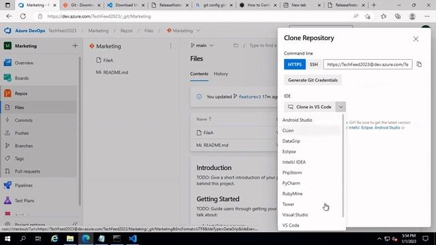Copy clone URL to clipboard

pyautogui.click(x=419, y=65)
